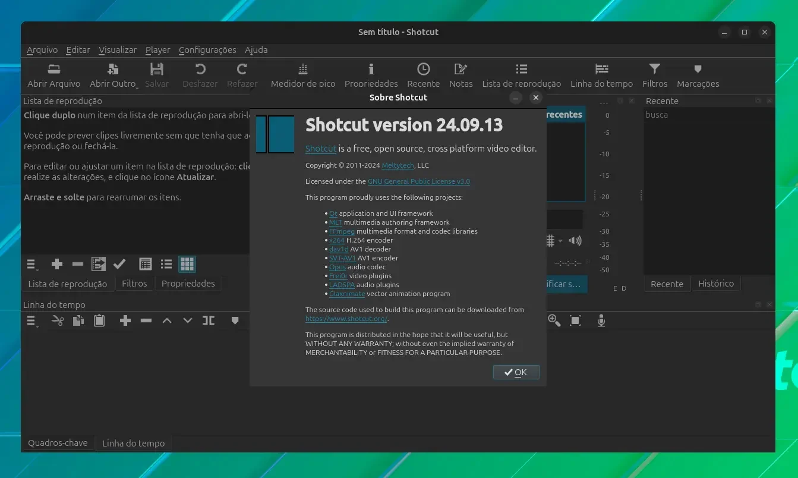Screen dimensions: 798x478
Task: Open the Arquivo menu
Action: 42,50
